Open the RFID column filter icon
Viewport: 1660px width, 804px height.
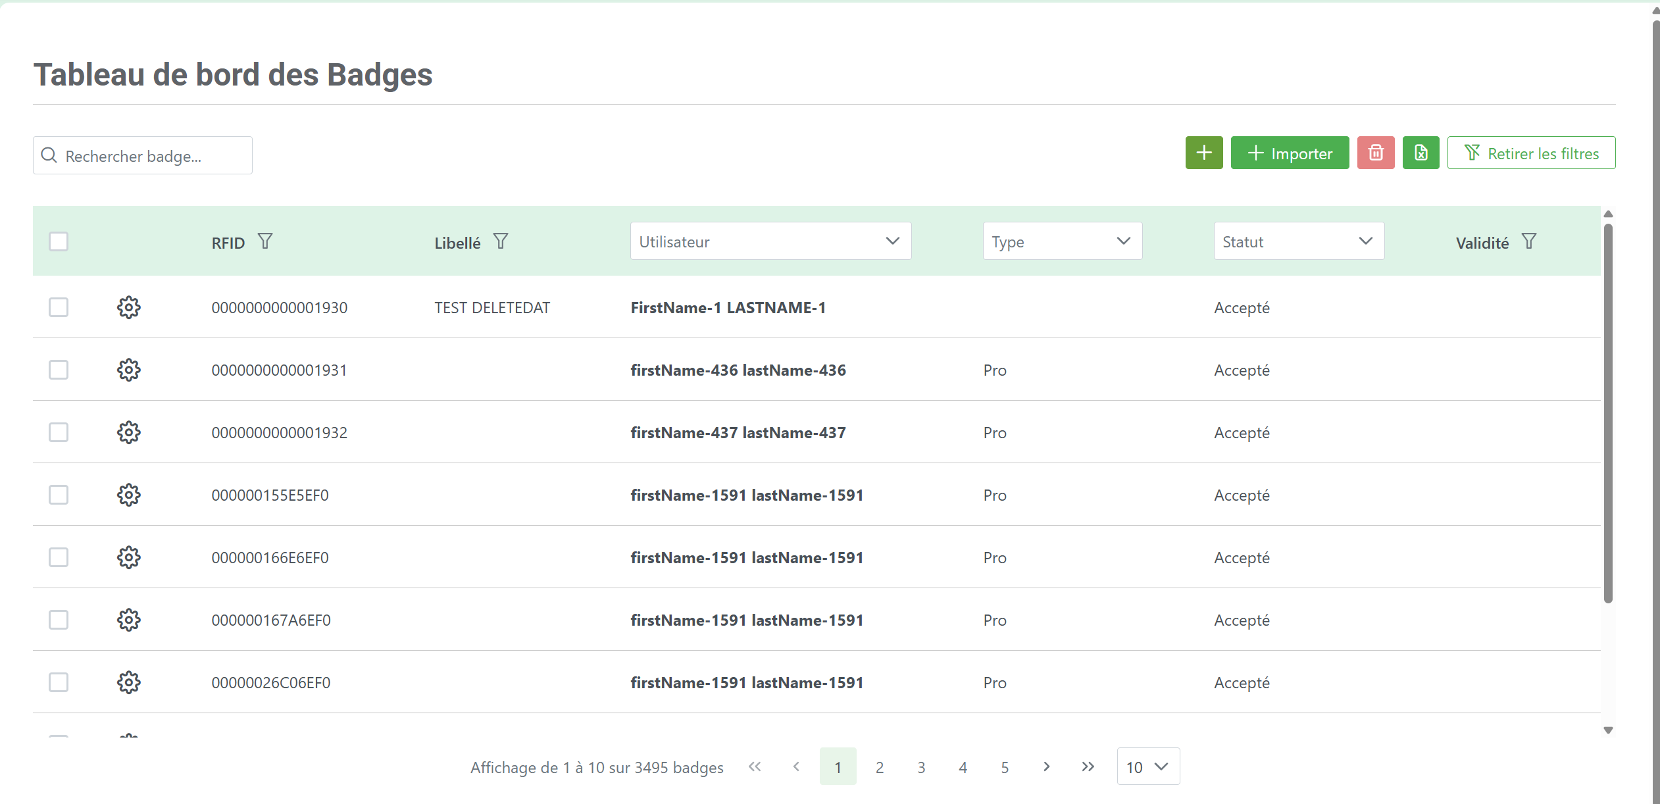[264, 241]
